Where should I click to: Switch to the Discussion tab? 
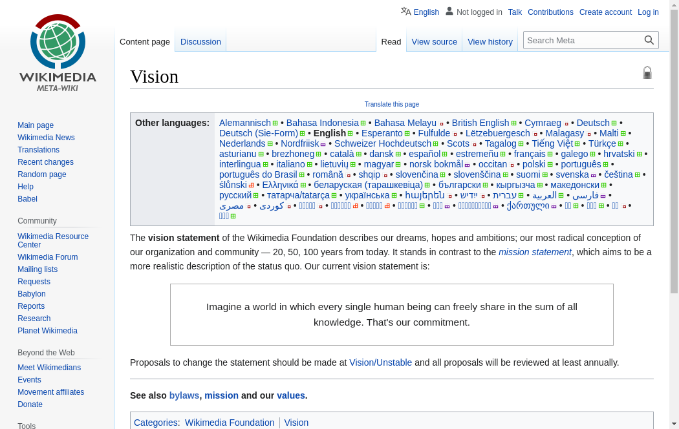click(200, 41)
